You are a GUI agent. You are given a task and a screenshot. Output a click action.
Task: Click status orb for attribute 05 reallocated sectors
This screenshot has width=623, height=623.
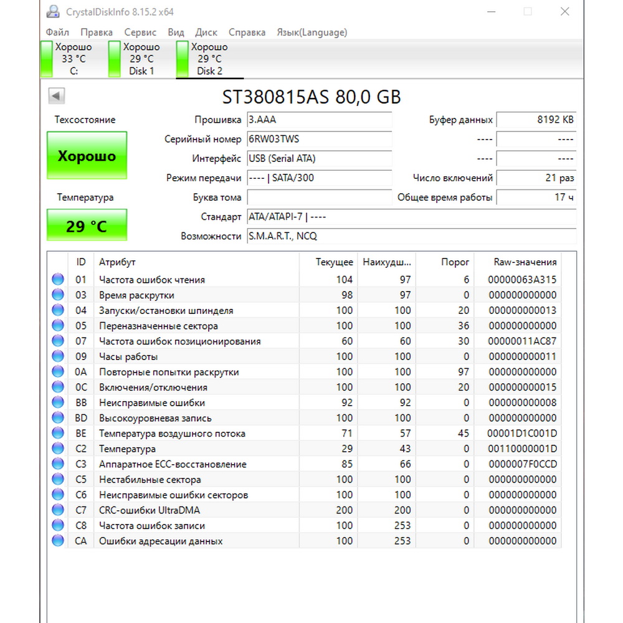coord(58,326)
